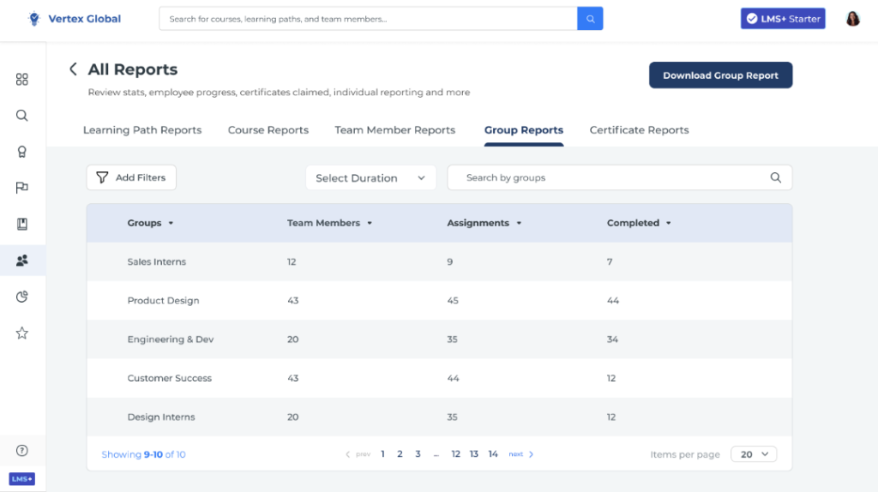
Task: Open the Items per page dropdown
Action: [x=754, y=454]
